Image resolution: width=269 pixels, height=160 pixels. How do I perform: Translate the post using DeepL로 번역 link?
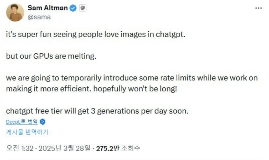click(22, 122)
